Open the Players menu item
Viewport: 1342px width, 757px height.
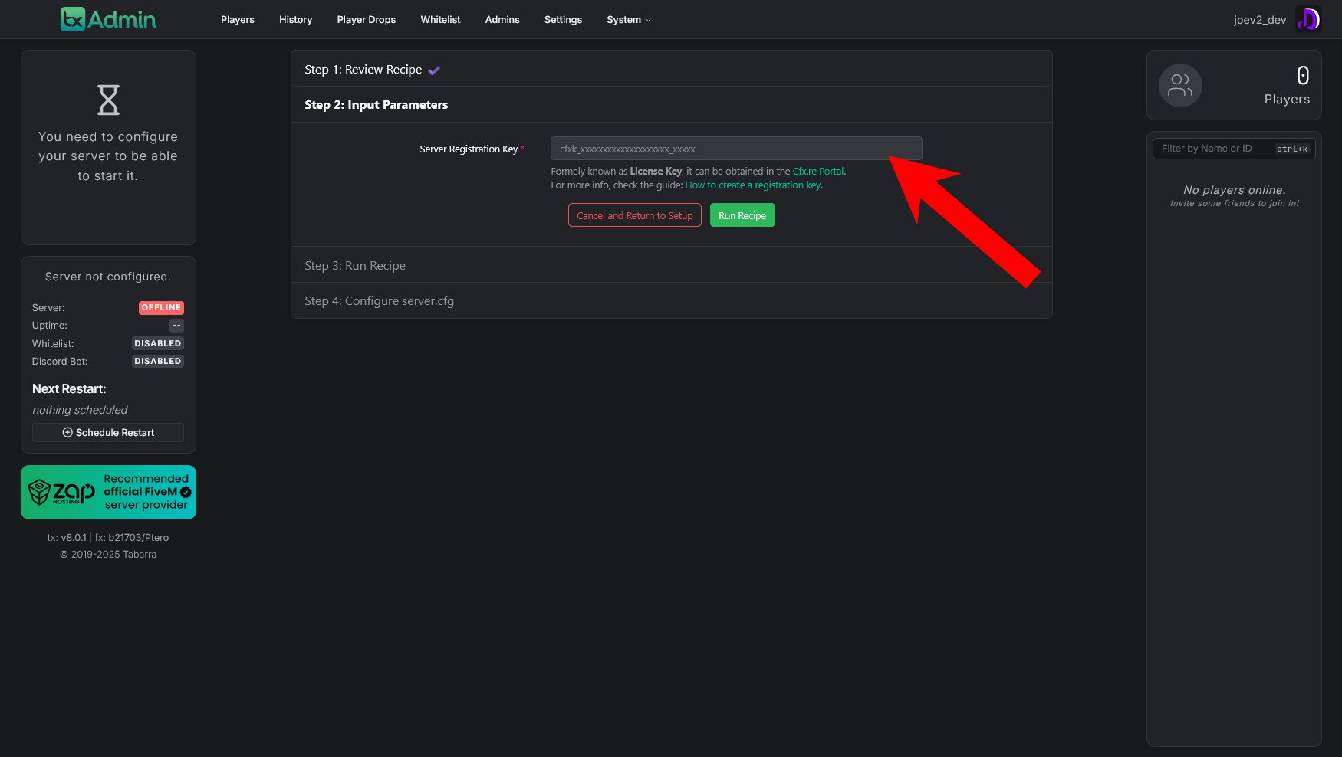click(238, 20)
